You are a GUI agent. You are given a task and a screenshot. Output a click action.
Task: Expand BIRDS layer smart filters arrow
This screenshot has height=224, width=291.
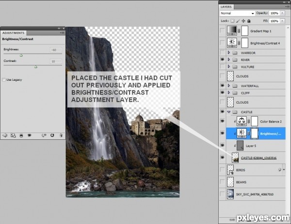pos(284,170)
